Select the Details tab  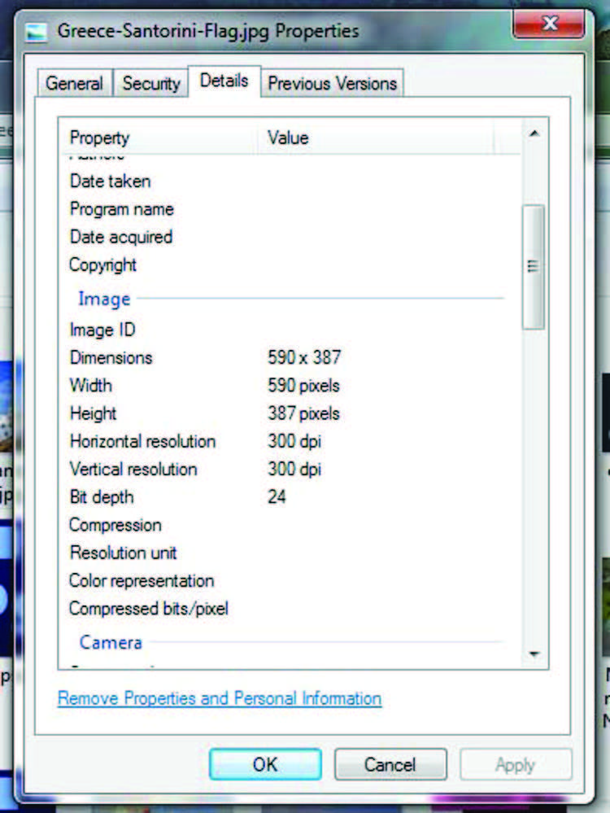coord(224,81)
